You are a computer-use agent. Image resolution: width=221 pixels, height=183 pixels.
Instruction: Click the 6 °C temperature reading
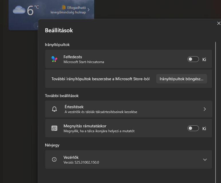[32, 10]
